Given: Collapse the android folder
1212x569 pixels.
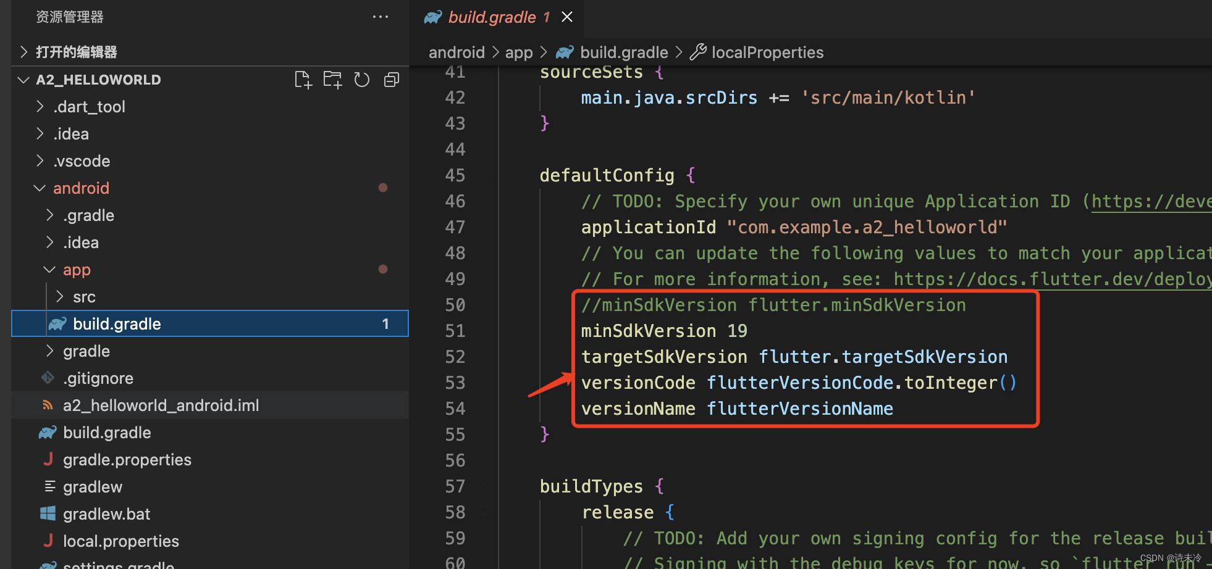Looking at the screenshot, I should (210, 188).
